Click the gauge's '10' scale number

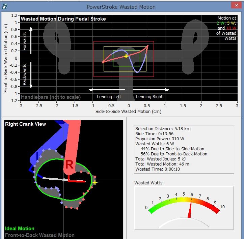pyautogui.click(x=222, y=207)
